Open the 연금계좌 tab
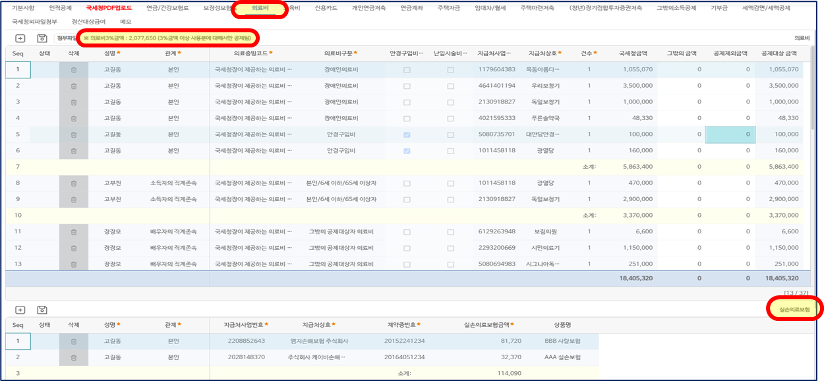824x381 pixels. (x=413, y=8)
